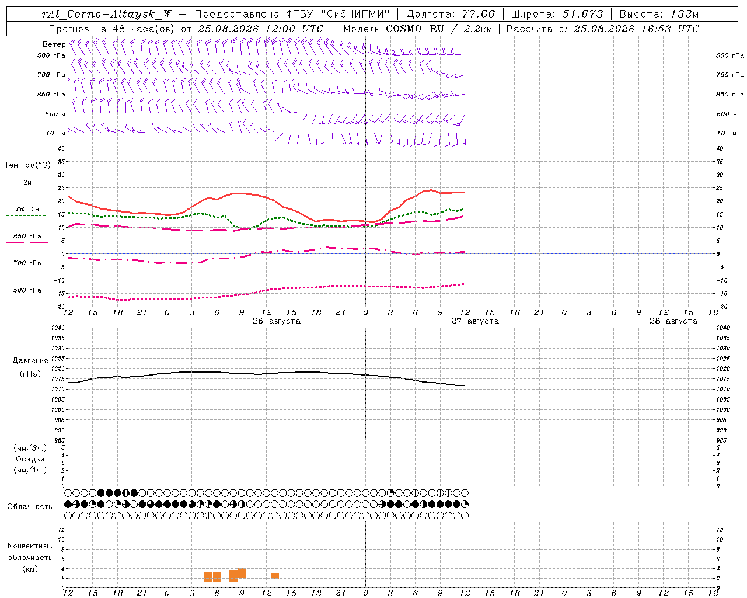Click the Td 2м dashed legend line
Screen dimensions: 747x598
(x=26, y=215)
